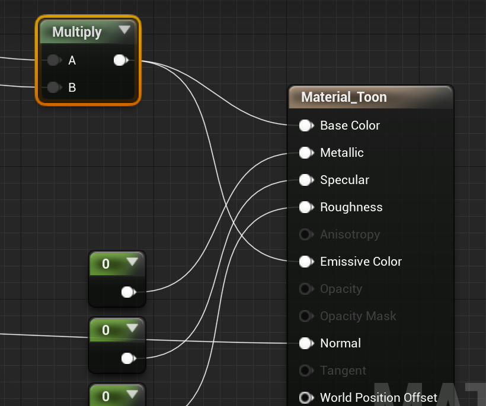Click the "0" title of the bottom-most constant
The image size is (486, 406).
(x=105, y=397)
